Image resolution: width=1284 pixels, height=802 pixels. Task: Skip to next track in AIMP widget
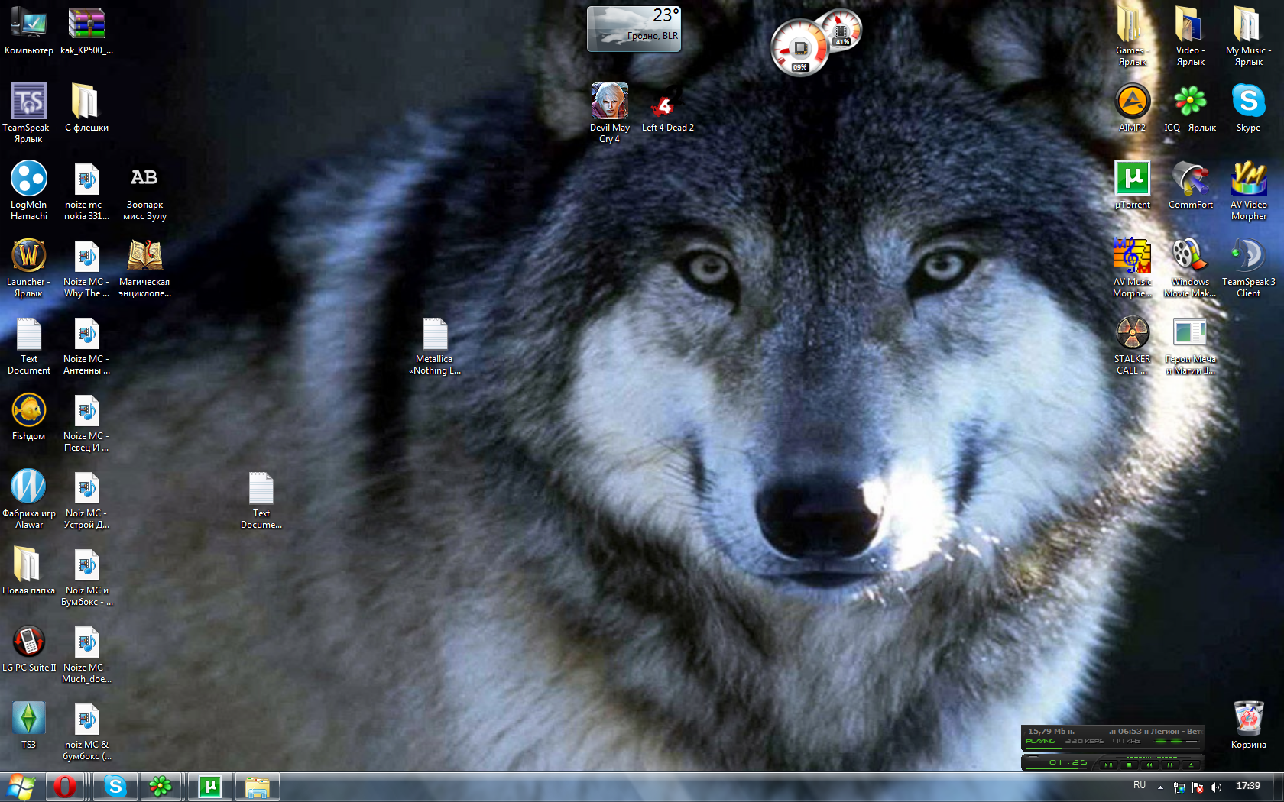1170,764
